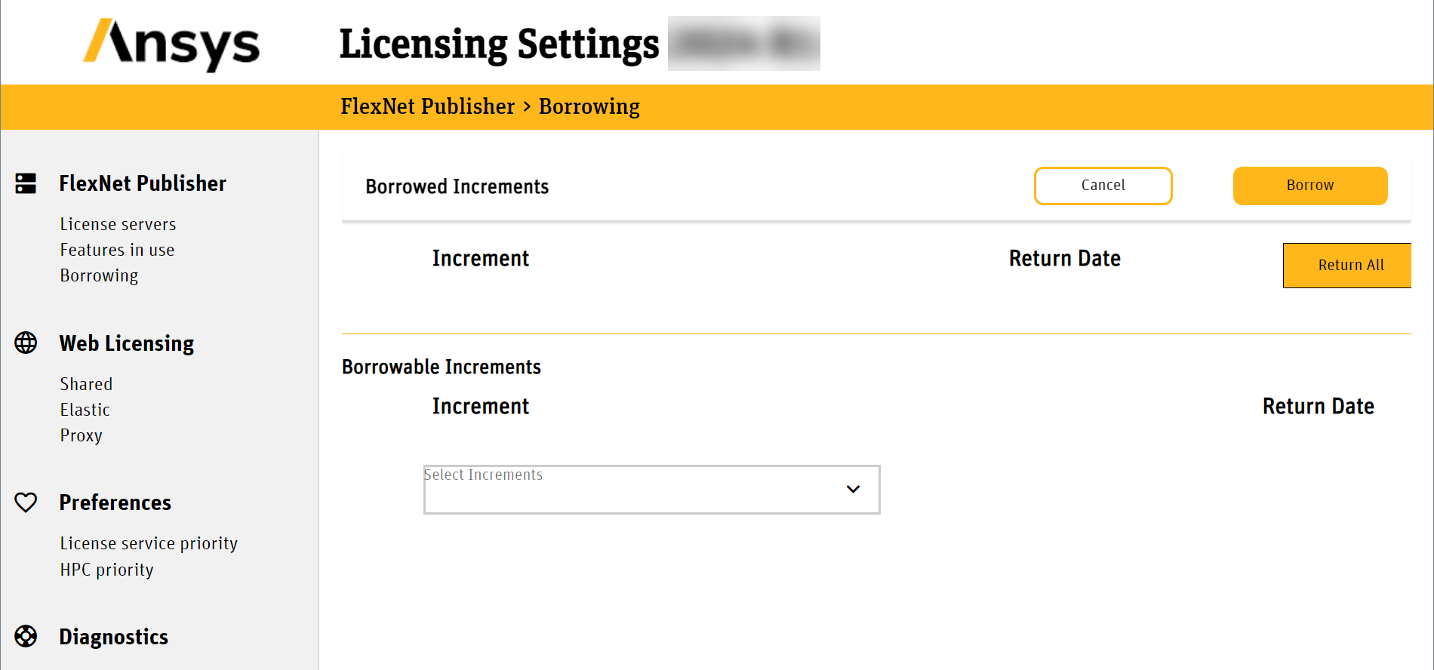Click the Select Increments field
This screenshot has width=1434, height=670.
click(634, 490)
